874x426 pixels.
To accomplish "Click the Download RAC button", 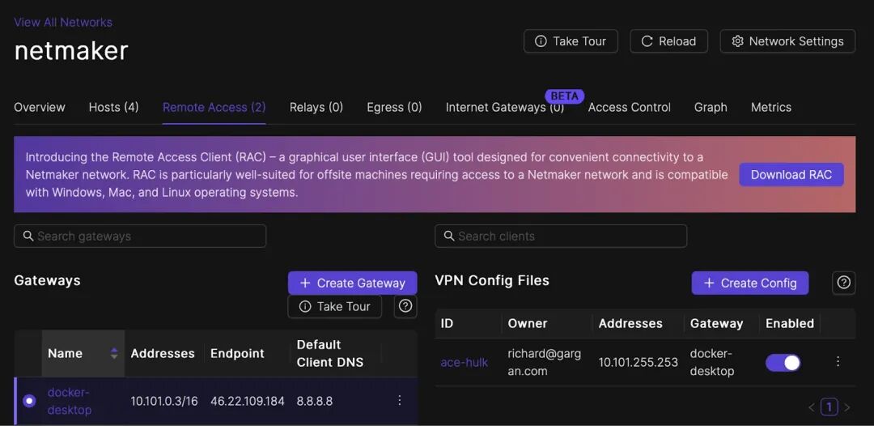I will point(791,174).
